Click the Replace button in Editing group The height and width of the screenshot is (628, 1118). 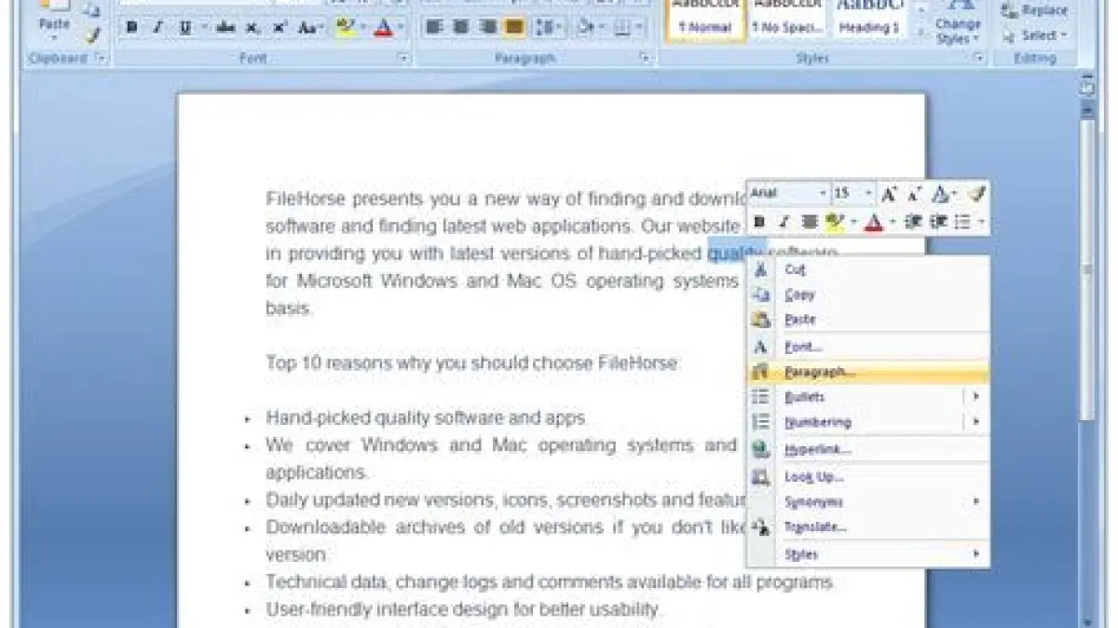pyautogui.click(x=1035, y=11)
